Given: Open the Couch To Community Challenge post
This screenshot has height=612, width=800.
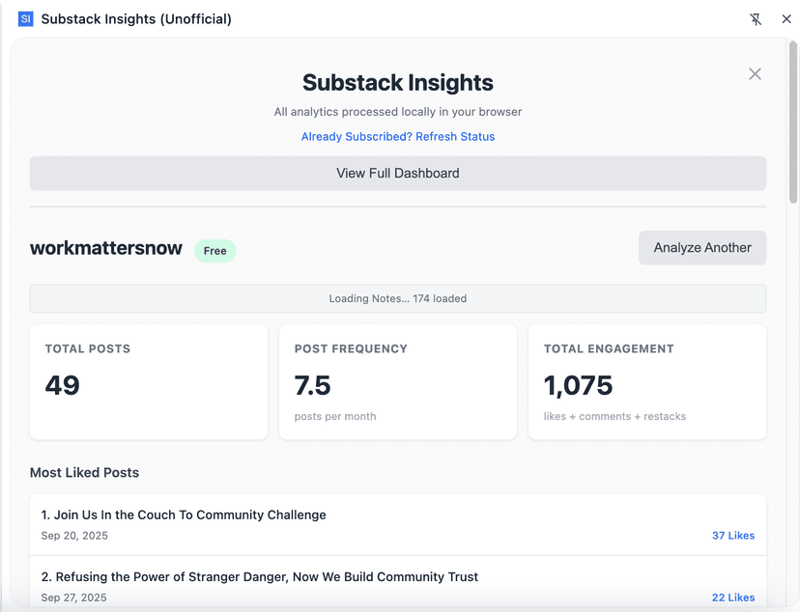Looking at the screenshot, I should [x=184, y=515].
